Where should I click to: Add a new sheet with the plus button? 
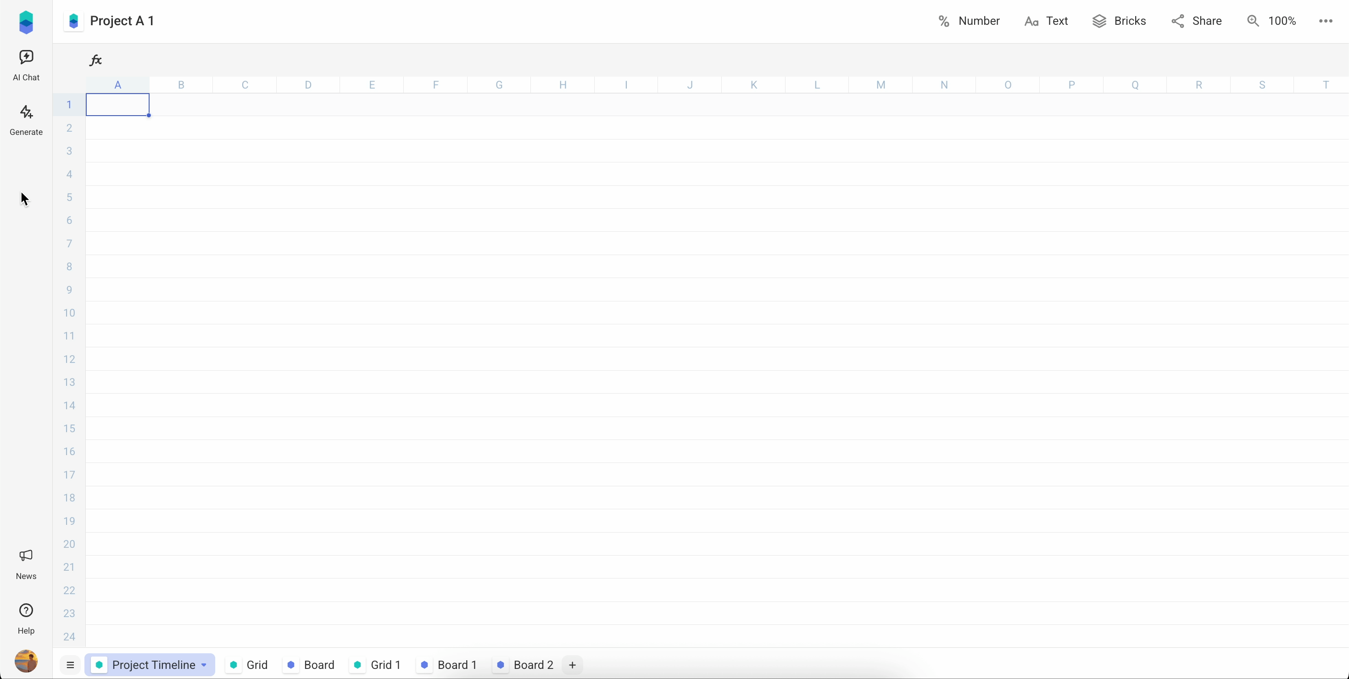point(572,664)
